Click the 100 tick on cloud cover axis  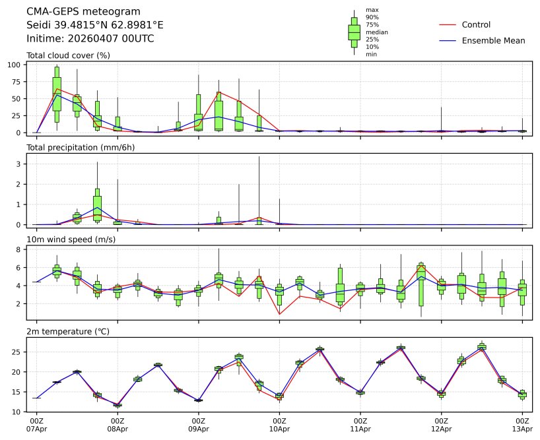[15, 65]
